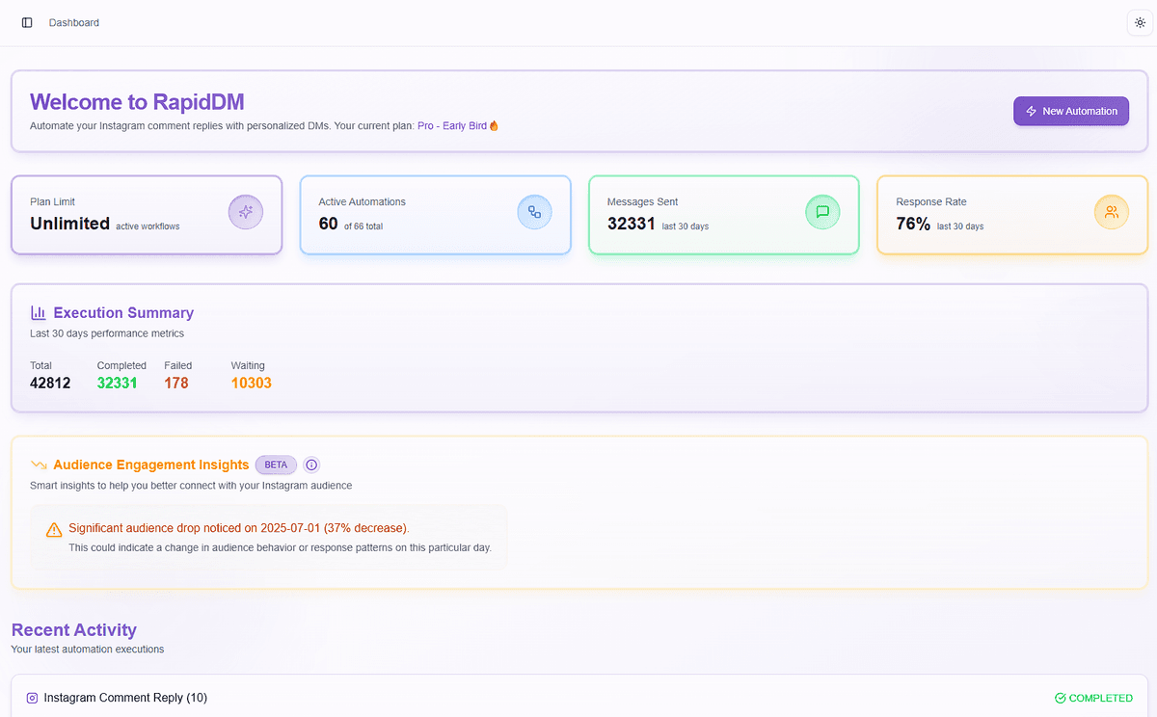The image size is (1157, 717).
Task: Click the trending-down icon beside Audience Engagement Insights
Action: pyautogui.click(x=39, y=465)
